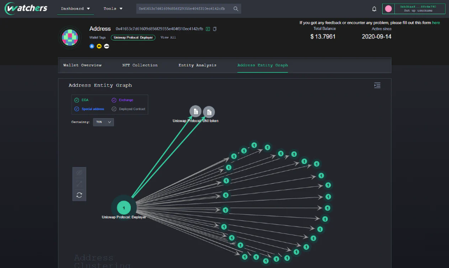Toggle the Deployed Contract filter checkbox
This screenshot has height=268, width=449.
click(114, 109)
